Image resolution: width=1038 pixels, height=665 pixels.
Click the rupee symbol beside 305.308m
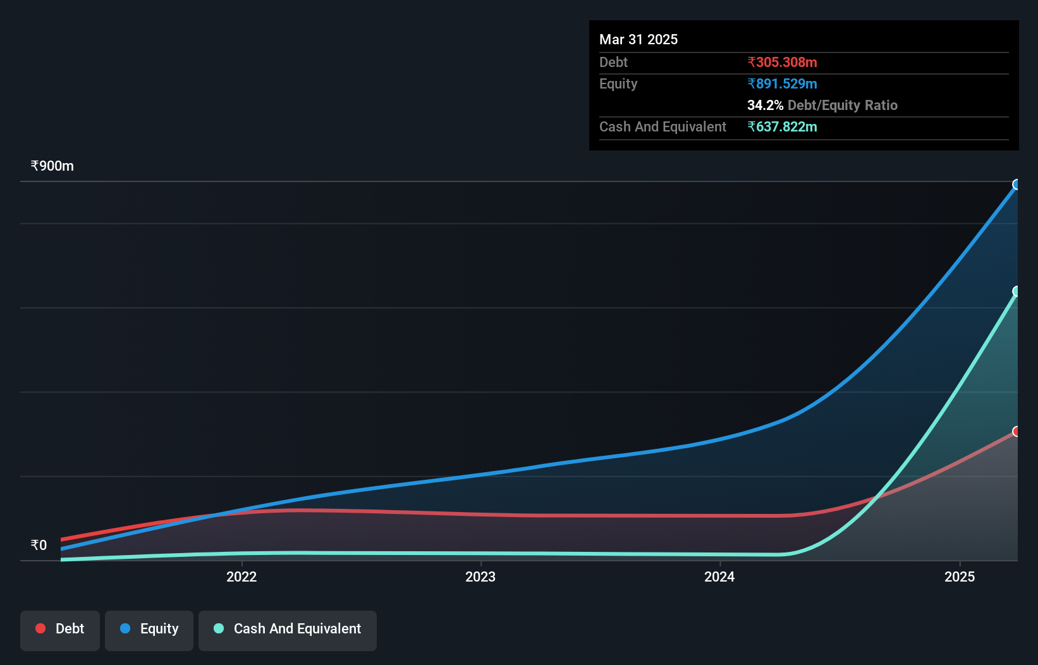pos(751,62)
